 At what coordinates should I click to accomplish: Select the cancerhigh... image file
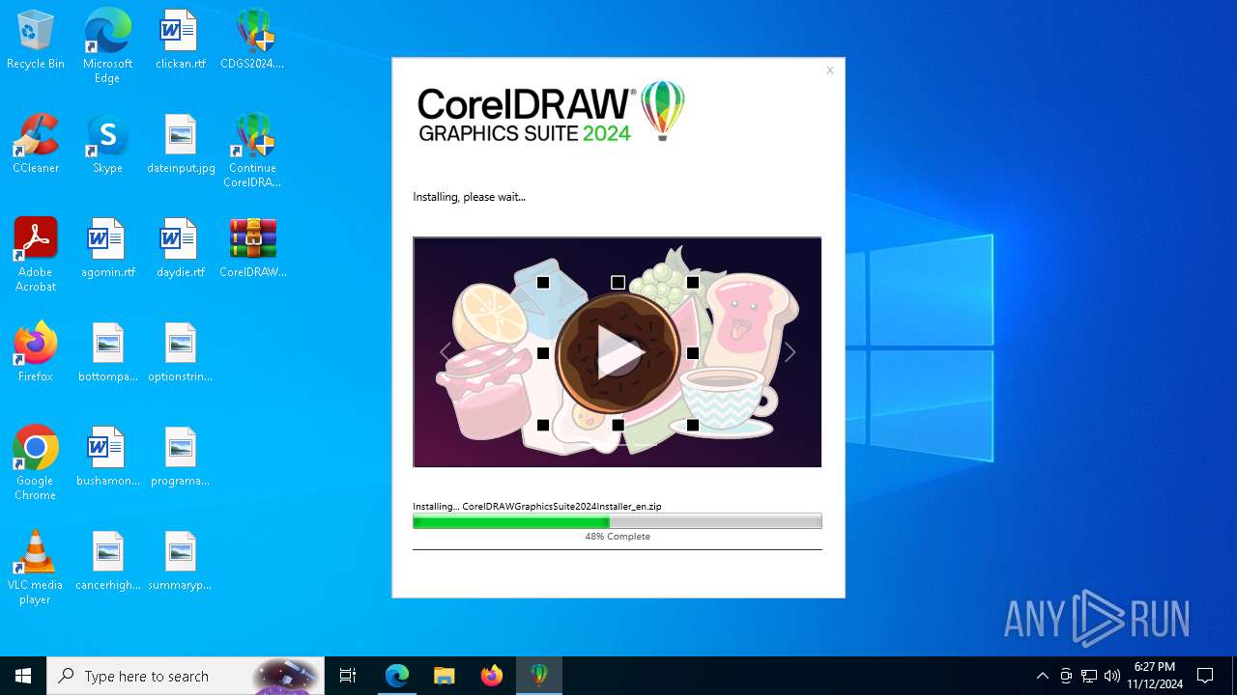pyautogui.click(x=107, y=562)
